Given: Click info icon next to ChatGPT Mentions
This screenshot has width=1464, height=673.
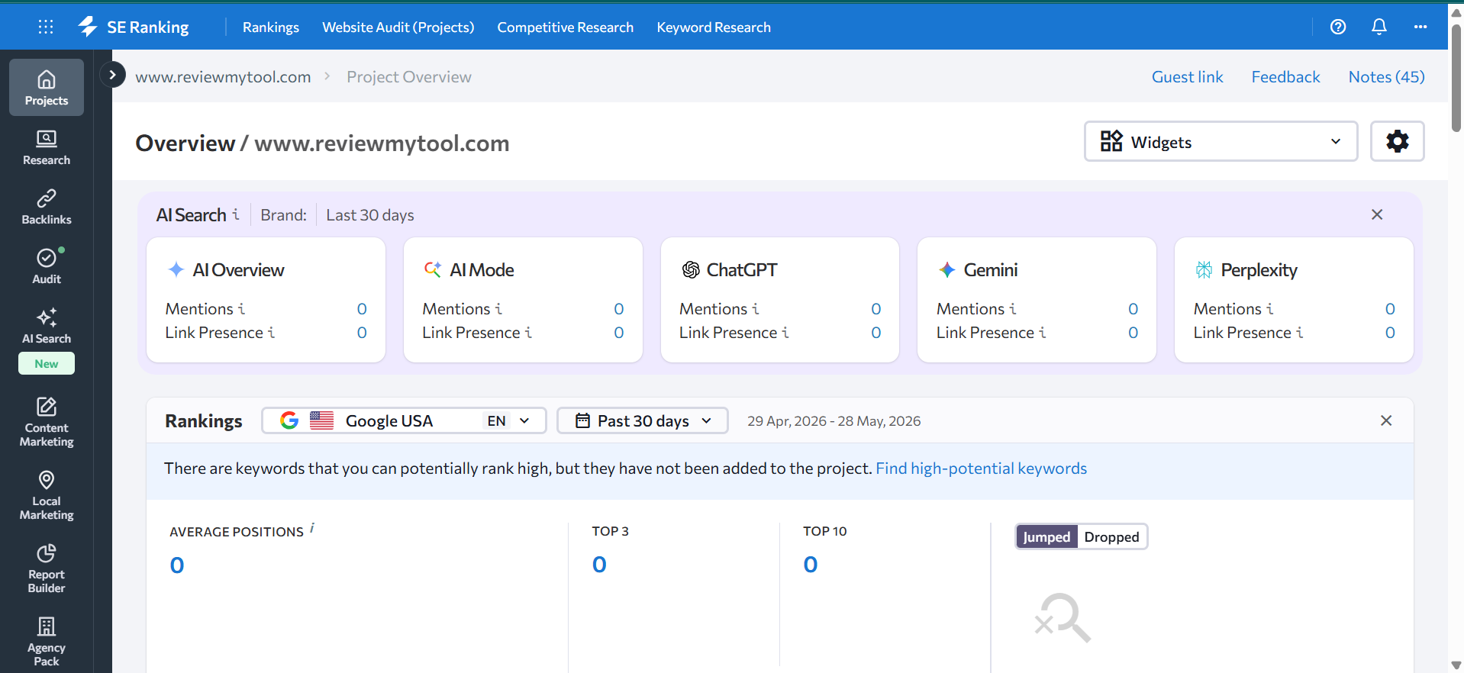Looking at the screenshot, I should coord(756,308).
